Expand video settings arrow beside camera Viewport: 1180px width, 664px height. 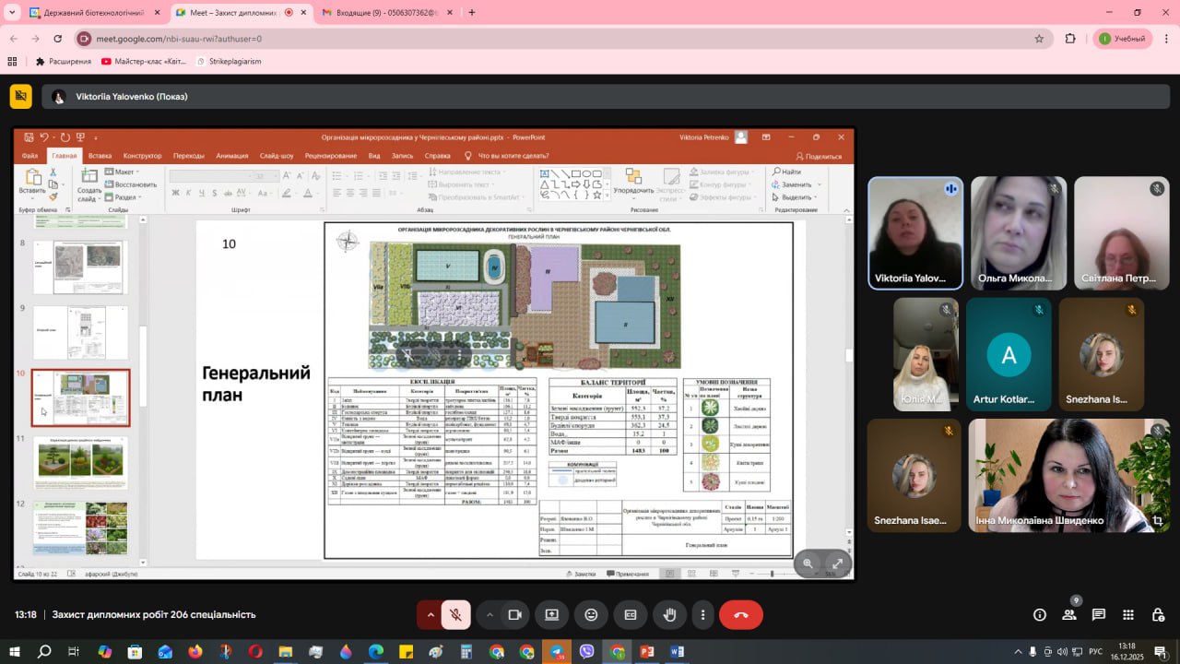click(490, 614)
